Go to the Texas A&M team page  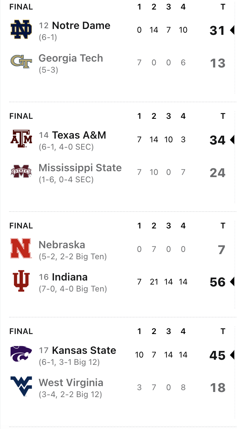click(79, 135)
